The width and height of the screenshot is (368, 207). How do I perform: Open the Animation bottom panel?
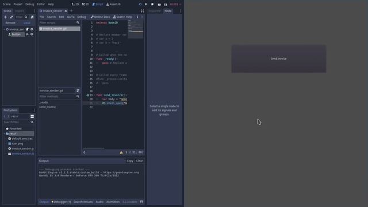113,202
